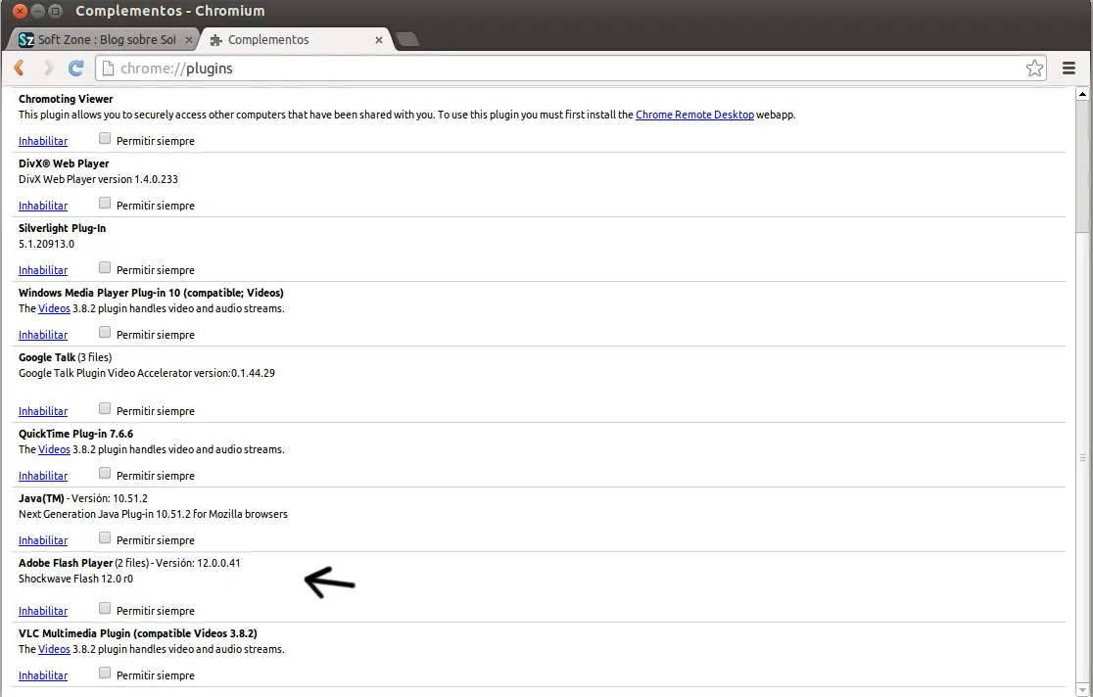This screenshot has width=1093, height=697.
Task: Click Inhabilitar under DivX Web Player
Action: click(x=43, y=206)
